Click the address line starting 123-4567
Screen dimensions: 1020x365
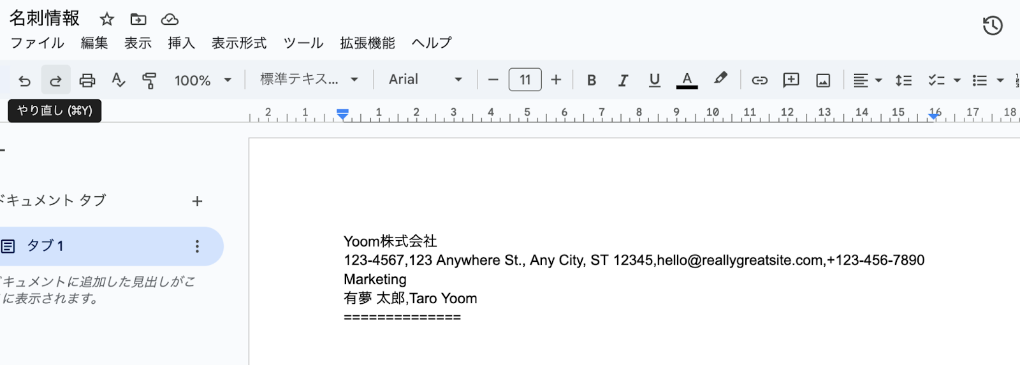click(x=634, y=261)
